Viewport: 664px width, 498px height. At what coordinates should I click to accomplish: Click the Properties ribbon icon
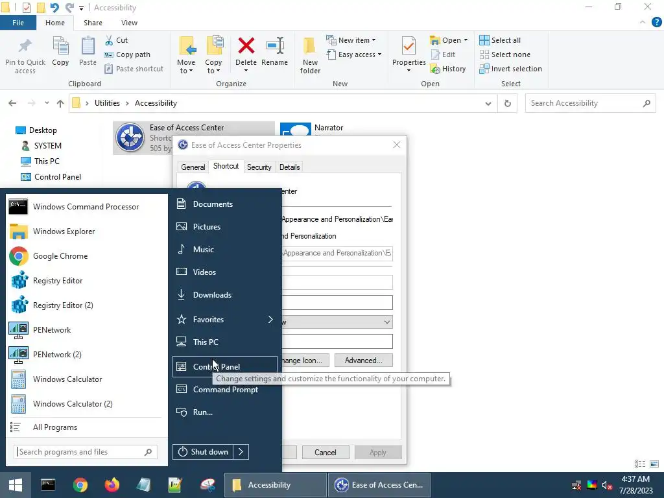(409, 46)
